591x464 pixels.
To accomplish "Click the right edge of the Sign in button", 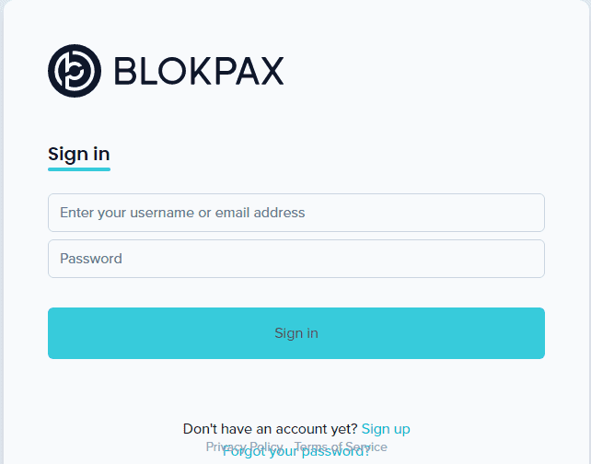I will [x=538, y=333].
